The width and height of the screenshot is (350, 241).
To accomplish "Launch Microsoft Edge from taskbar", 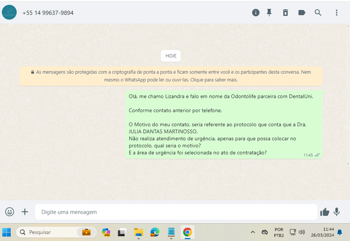I will [155, 232].
